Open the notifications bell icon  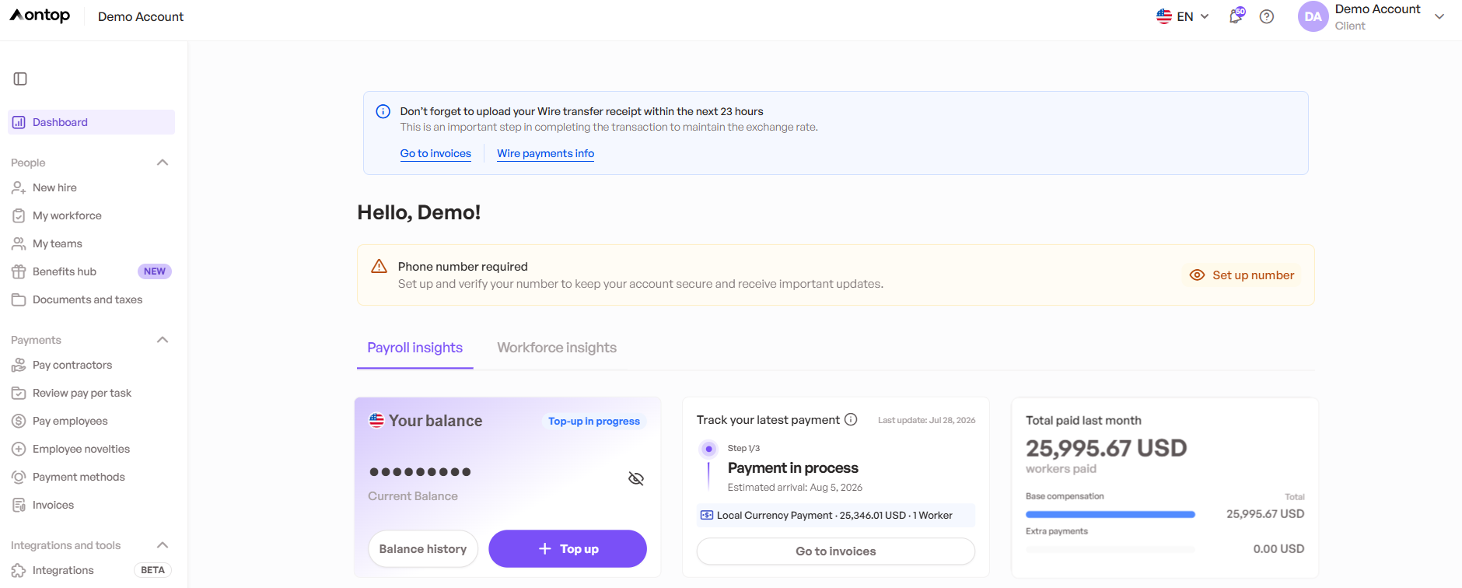tap(1236, 16)
